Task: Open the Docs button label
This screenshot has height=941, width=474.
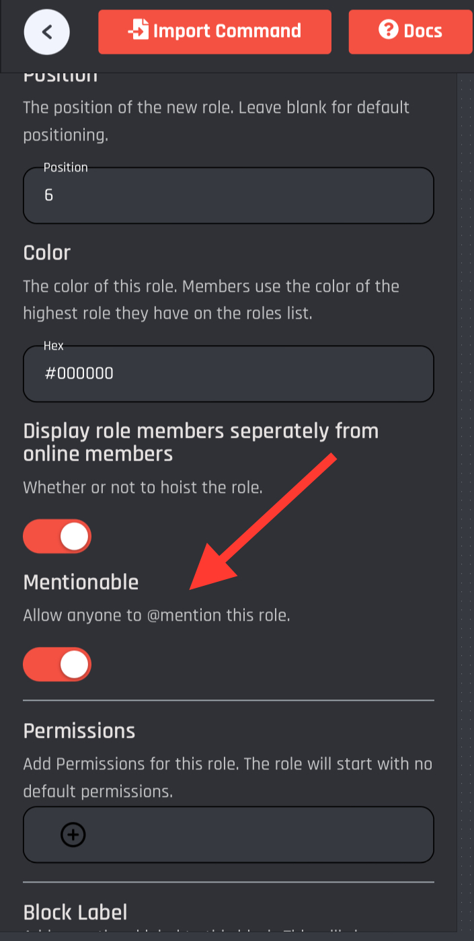Action: coord(423,31)
